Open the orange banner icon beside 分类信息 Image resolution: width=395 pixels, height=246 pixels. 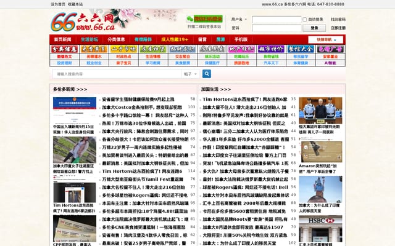[94, 49]
